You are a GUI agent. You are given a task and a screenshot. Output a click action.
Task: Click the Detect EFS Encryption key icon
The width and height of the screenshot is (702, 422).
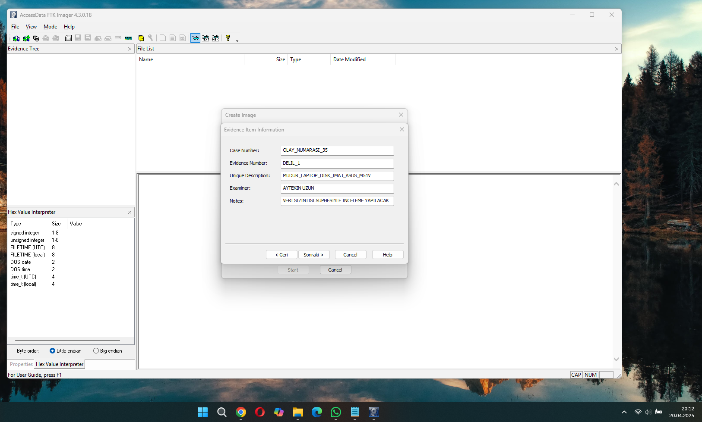pyautogui.click(x=151, y=38)
